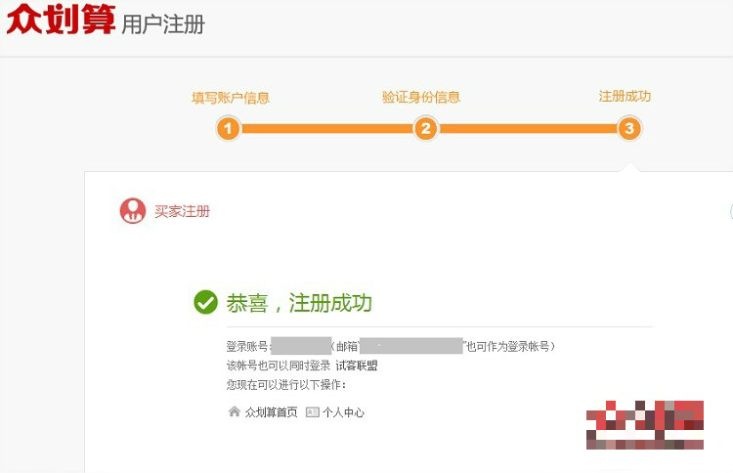Select the 注册成功 step label
Screen dimensions: 733x473
[x=625, y=97]
